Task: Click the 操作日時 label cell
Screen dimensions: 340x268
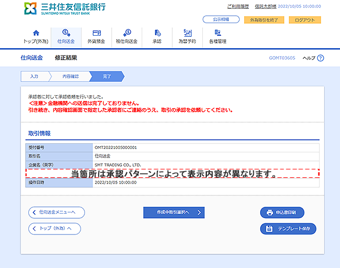Action: 59,182
